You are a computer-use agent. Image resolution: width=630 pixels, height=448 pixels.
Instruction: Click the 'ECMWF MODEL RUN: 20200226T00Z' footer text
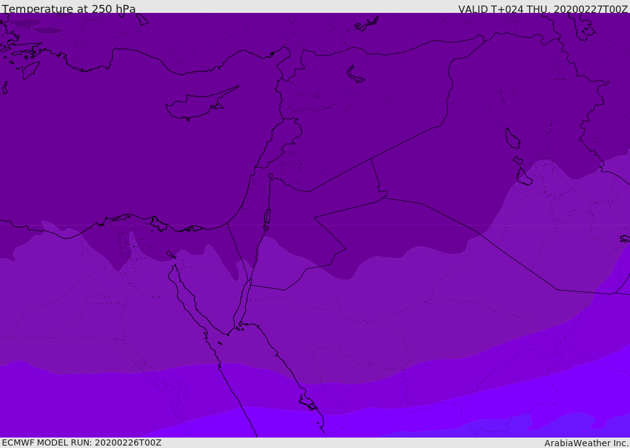[x=82, y=442]
